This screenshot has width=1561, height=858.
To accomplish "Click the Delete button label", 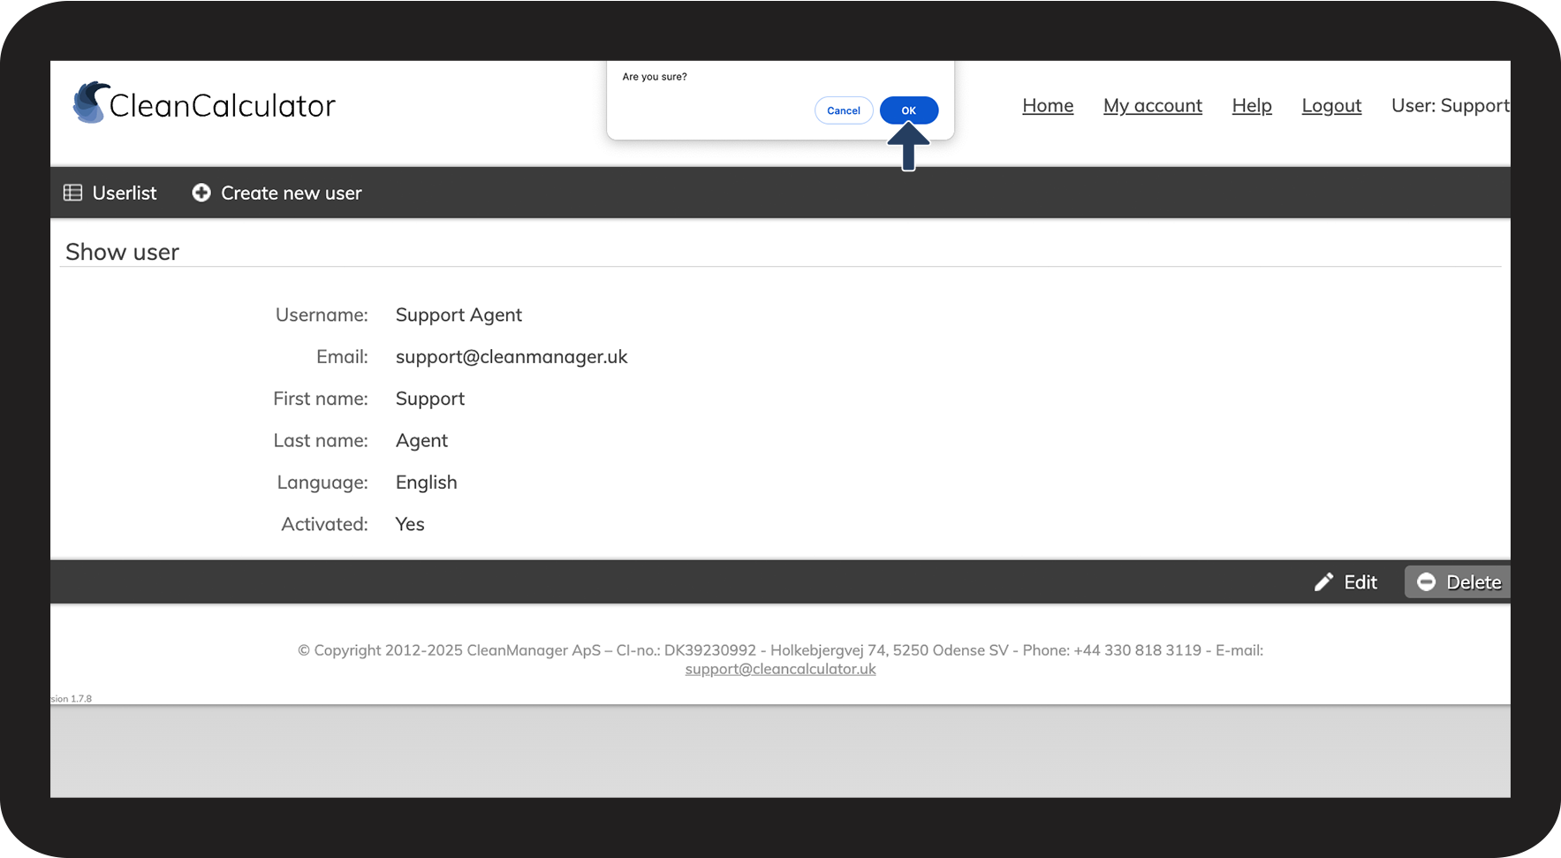I will point(1474,582).
